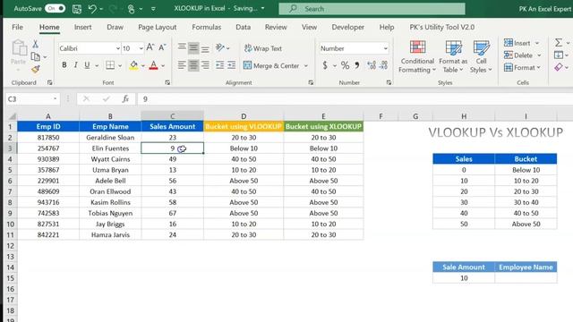Viewport: 573px width, 322px height.
Task: Toggle Middle Align
Action: pos(193,47)
